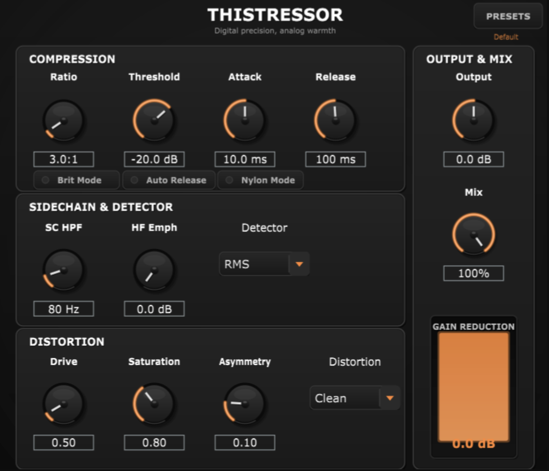
Task: Enable Brit Mode toggle
Action: tap(77, 180)
